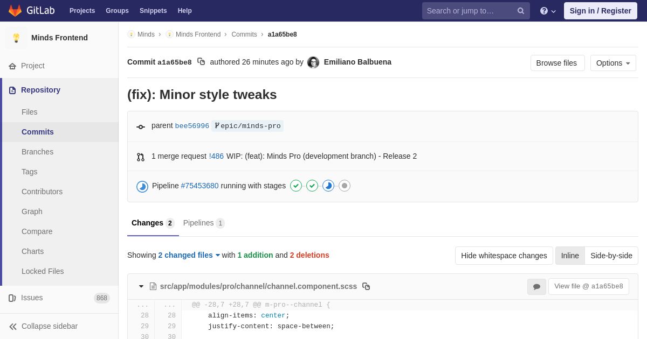Click Hide whitespace changes

pyautogui.click(x=504, y=256)
